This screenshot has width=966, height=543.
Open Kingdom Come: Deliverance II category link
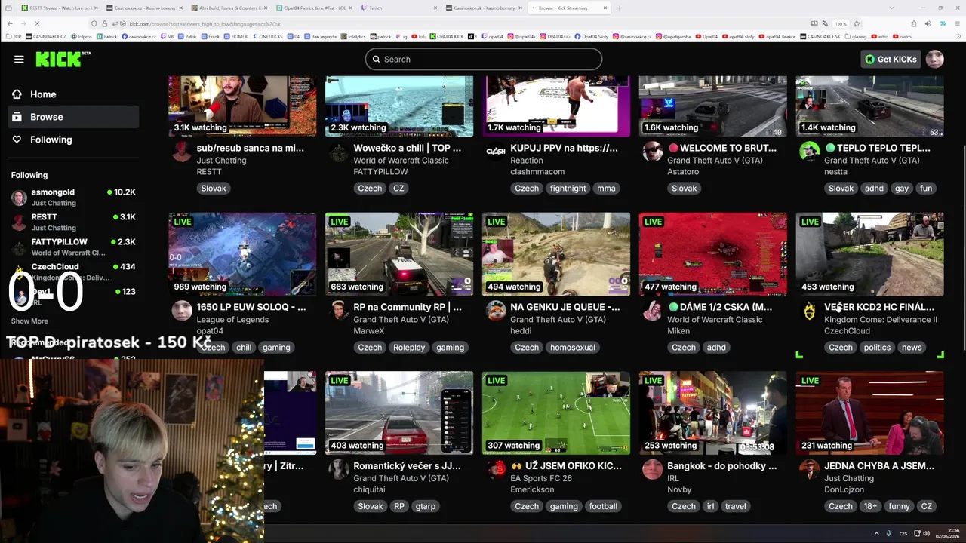tap(881, 320)
